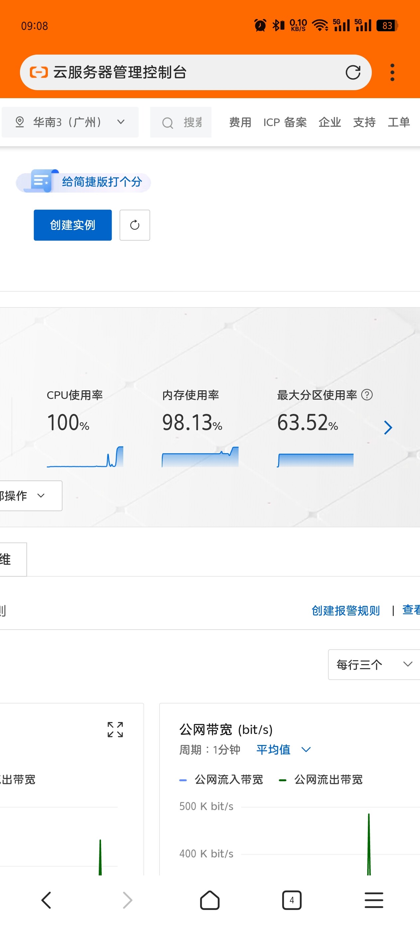Image resolution: width=420 pixels, height=925 pixels.
Task: Go forward with the browser forward arrow
Action: (128, 900)
